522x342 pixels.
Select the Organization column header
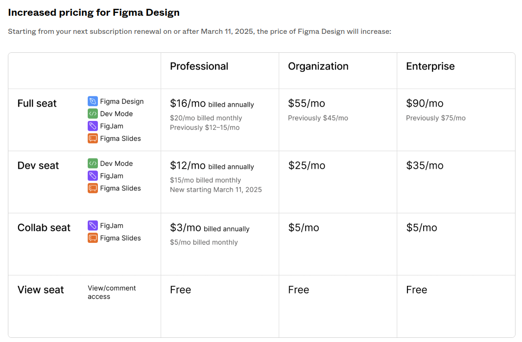(318, 66)
